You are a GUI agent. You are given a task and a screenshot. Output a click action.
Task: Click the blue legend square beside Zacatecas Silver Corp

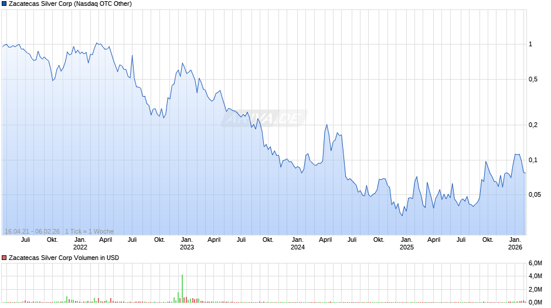4,4
